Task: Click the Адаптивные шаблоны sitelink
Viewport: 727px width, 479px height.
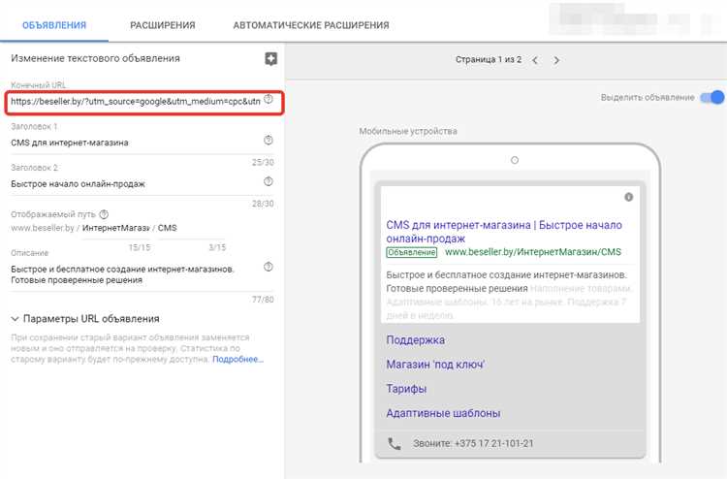Action: [443, 413]
